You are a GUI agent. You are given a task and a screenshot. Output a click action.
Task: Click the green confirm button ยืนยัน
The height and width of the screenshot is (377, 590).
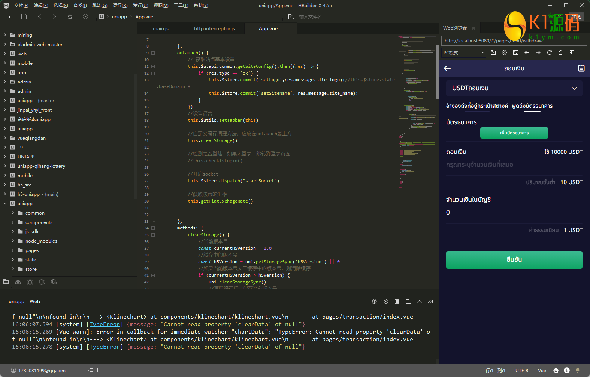click(x=514, y=260)
